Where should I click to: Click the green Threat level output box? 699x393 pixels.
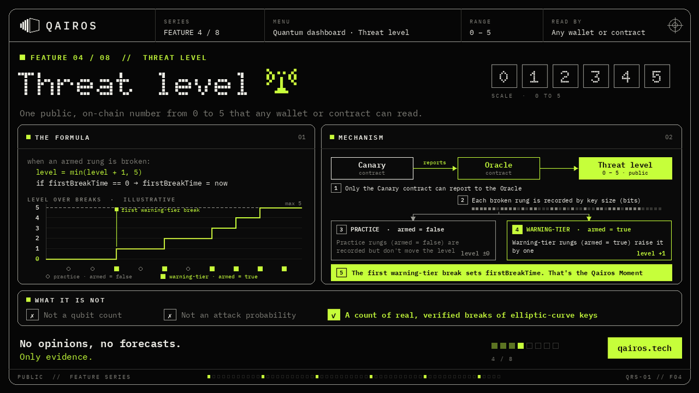(x=625, y=168)
